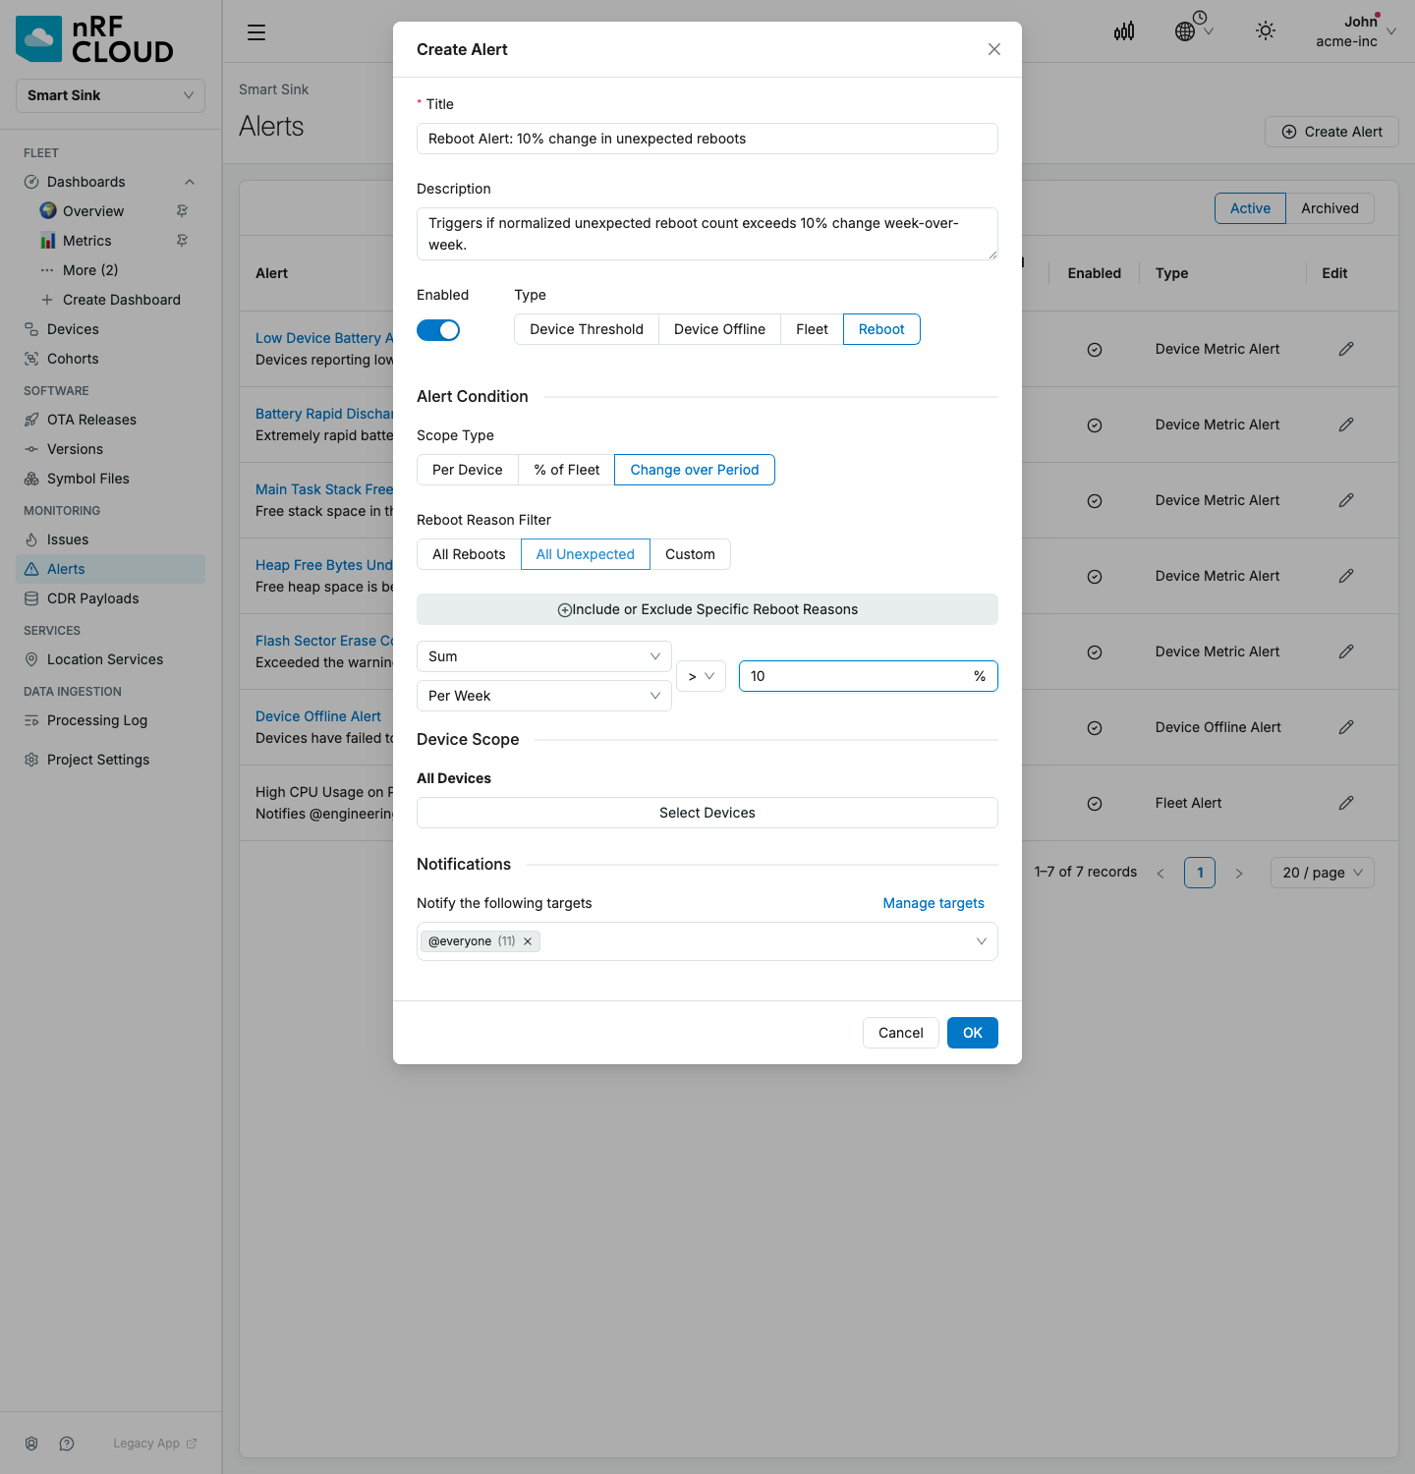Open OTA Releases in sidebar
Viewport: 1415px width, 1474px height.
point(110,420)
